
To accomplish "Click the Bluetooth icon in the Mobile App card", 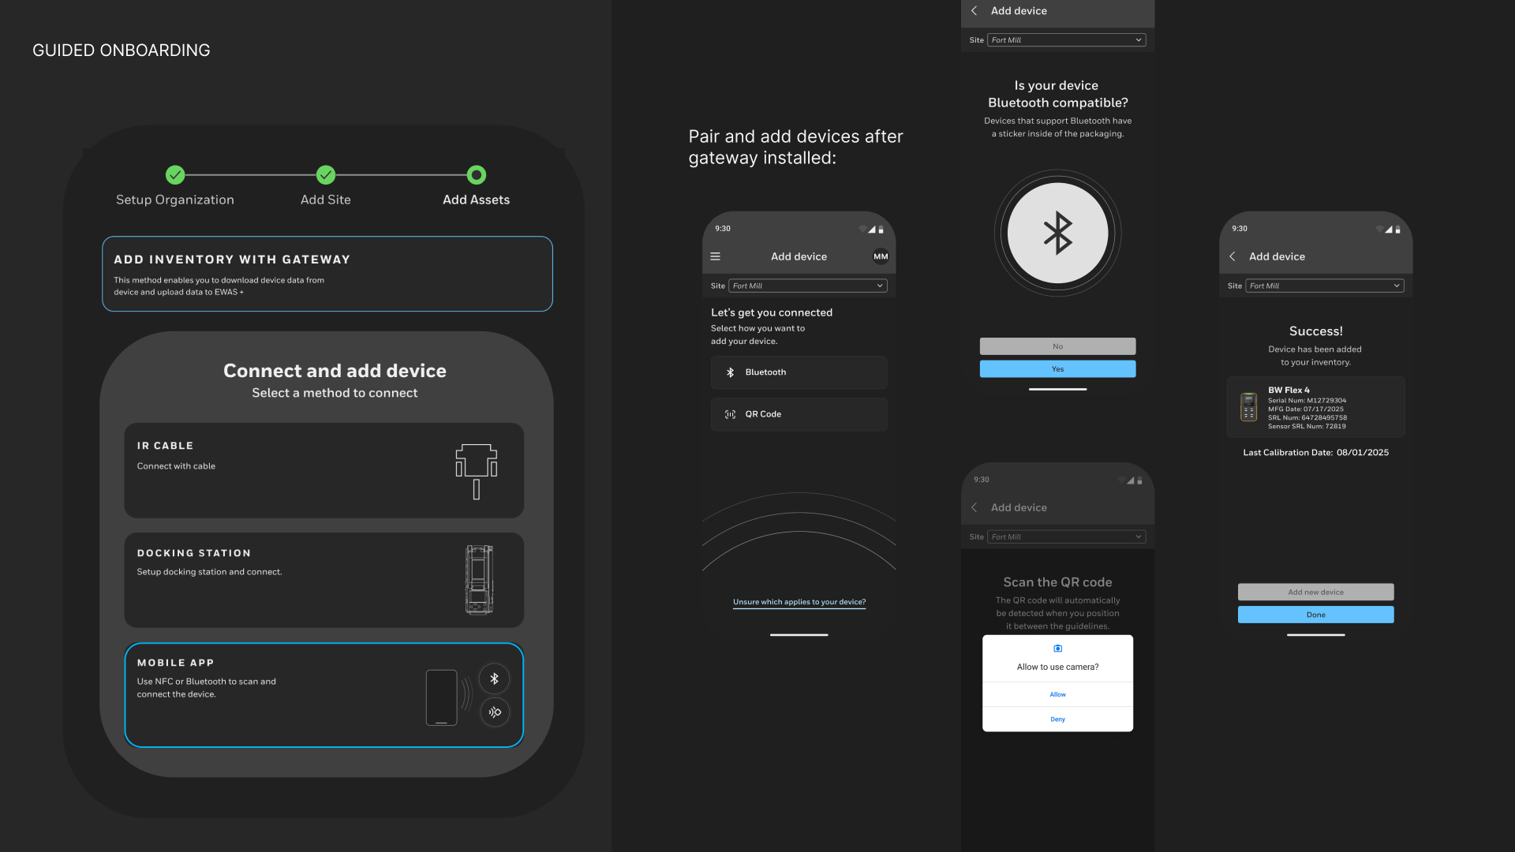I will tap(495, 678).
